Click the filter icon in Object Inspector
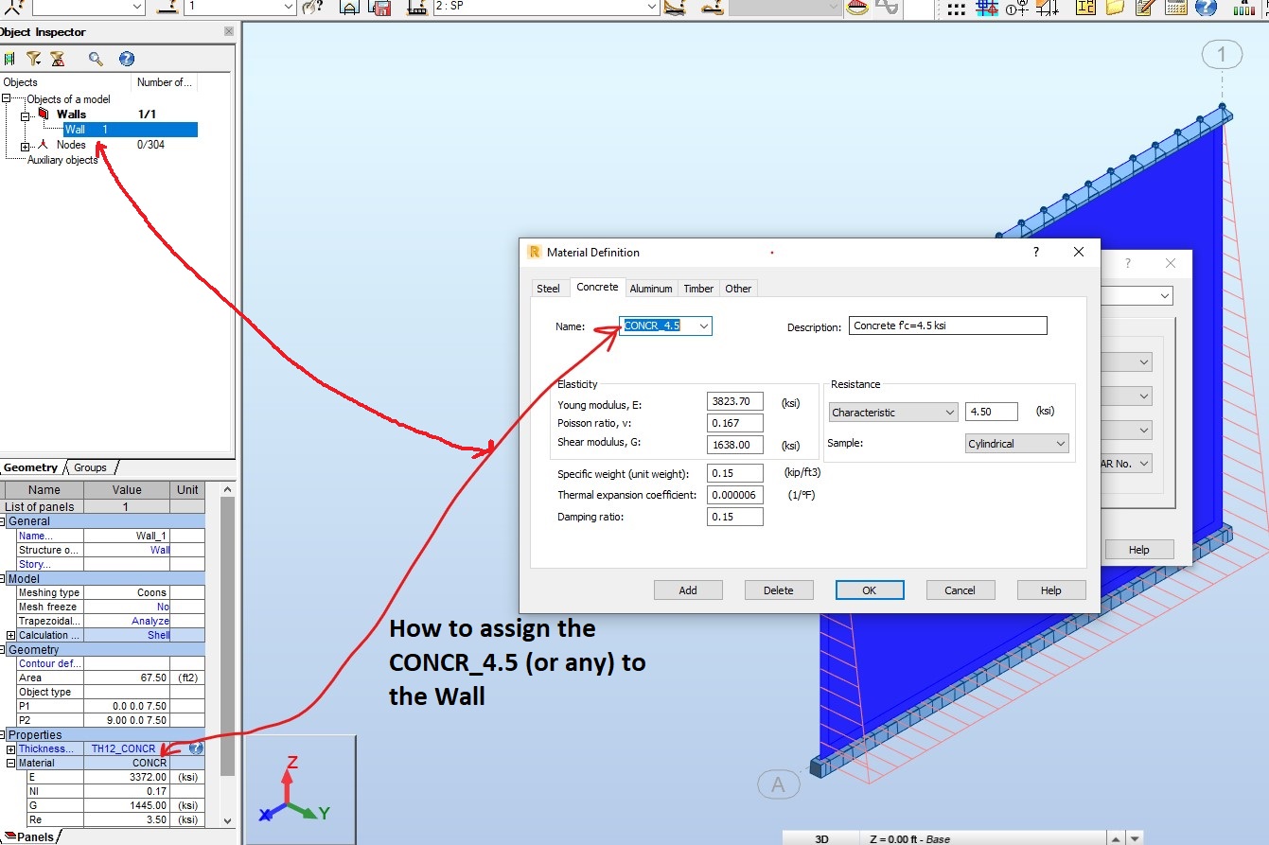This screenshot has width=1269, height=845. coord(33,58)
